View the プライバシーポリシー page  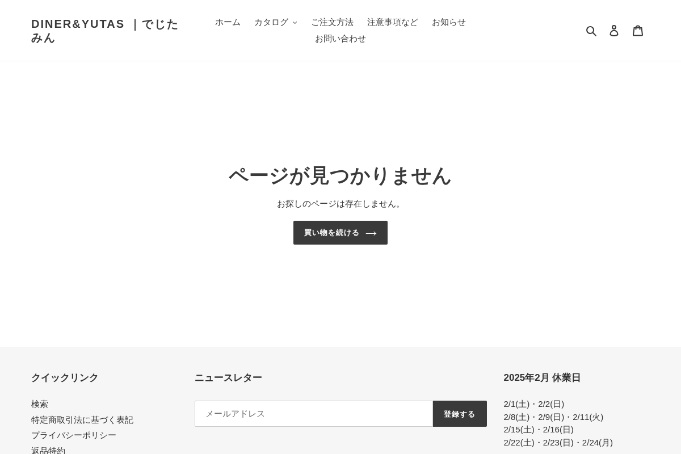click(x=74, y=435)
